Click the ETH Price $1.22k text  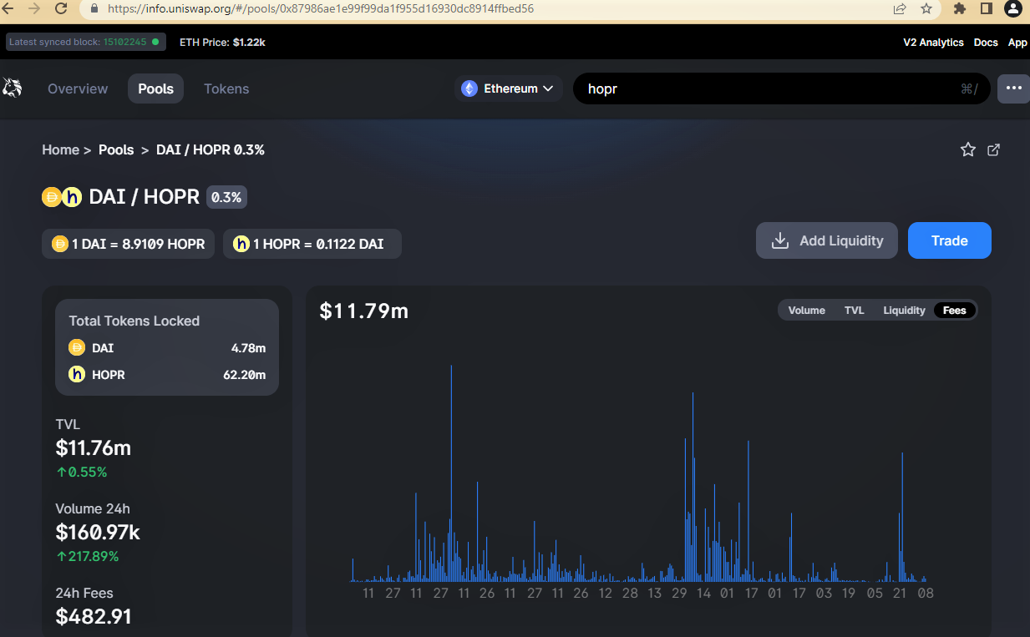pyautogui.click(x=222, y=43)
